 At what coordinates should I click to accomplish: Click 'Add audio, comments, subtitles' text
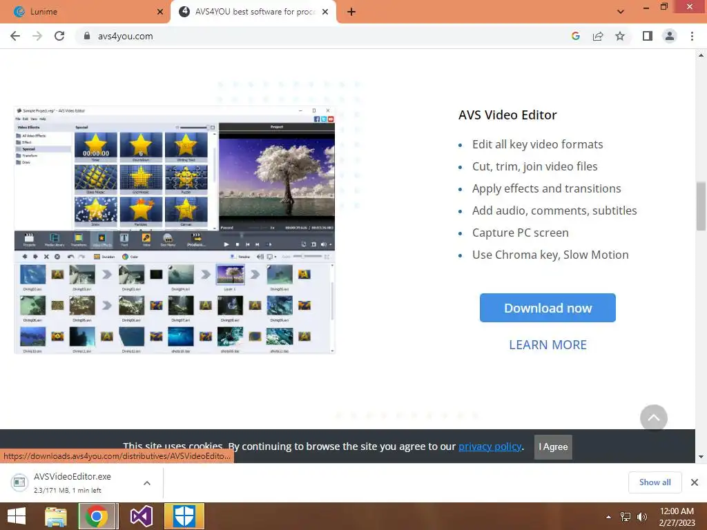pos(554,210)
